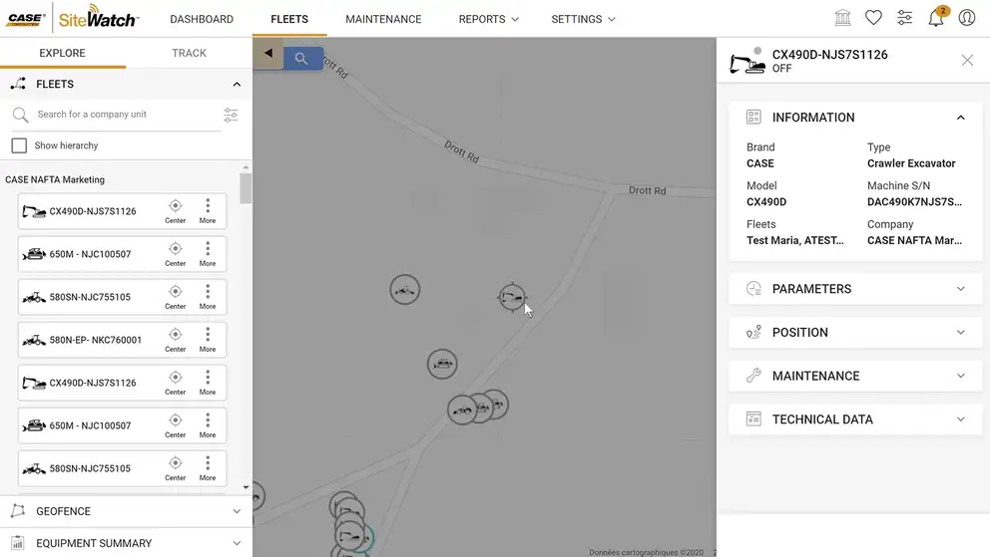
Task: Go to Dashboard
Action: point(202,19)
